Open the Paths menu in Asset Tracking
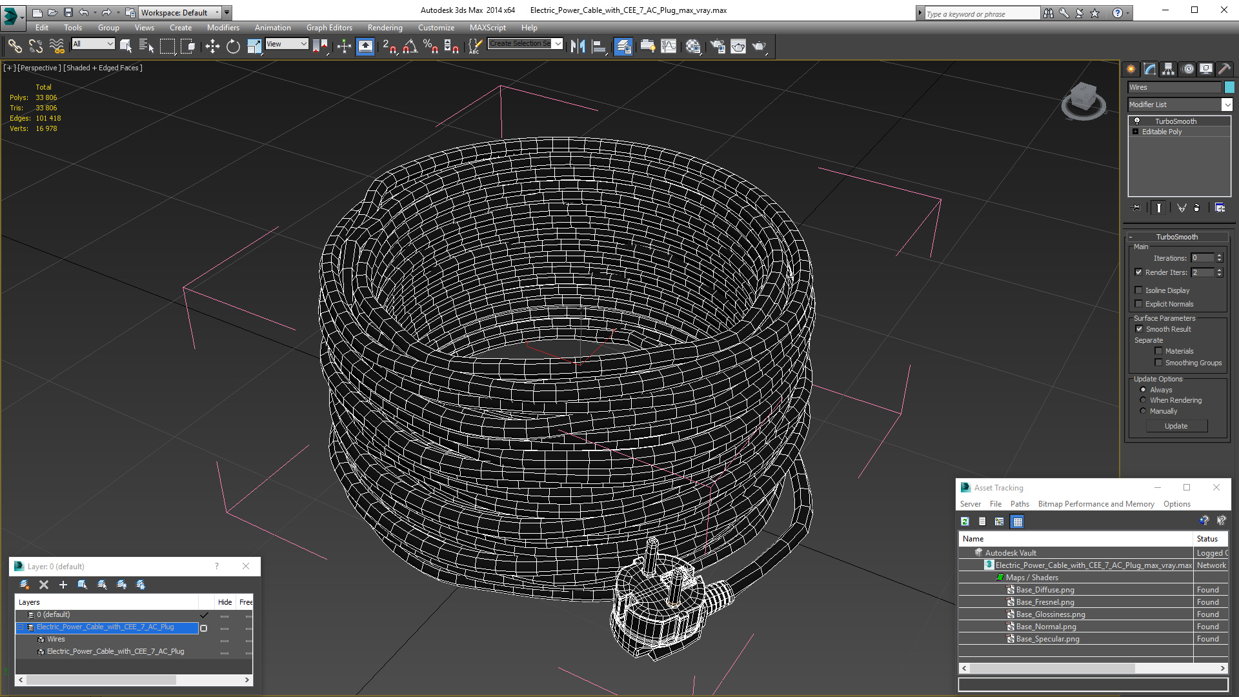The height and width of the screenshot is (697, 1239). click(1020, 504)
